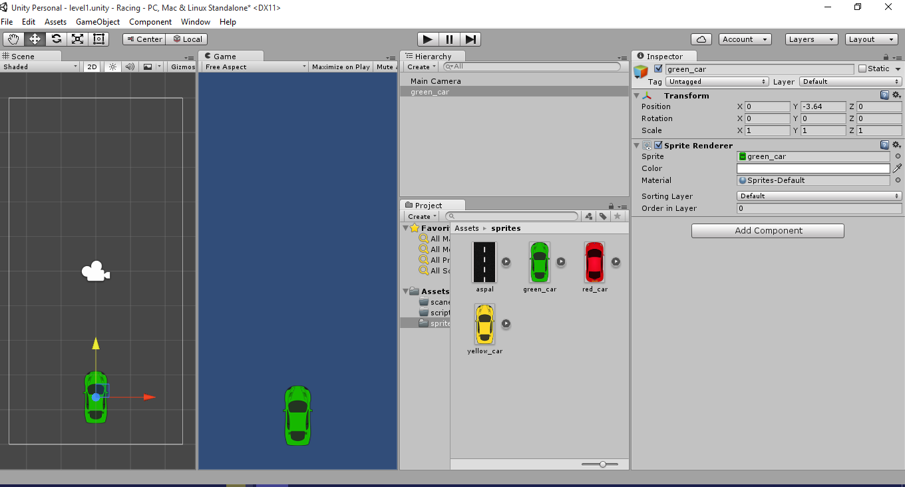This screenshot has width=905, height=487.
Task: Select the Rect transform tool
Action: (x=98, y=39)
